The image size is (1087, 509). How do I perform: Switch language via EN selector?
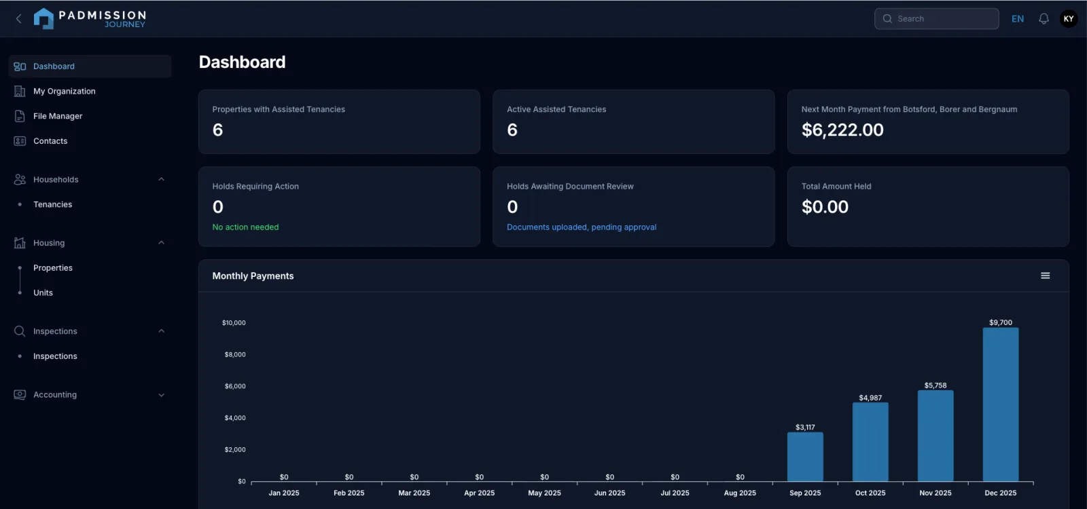point(1018,19)
